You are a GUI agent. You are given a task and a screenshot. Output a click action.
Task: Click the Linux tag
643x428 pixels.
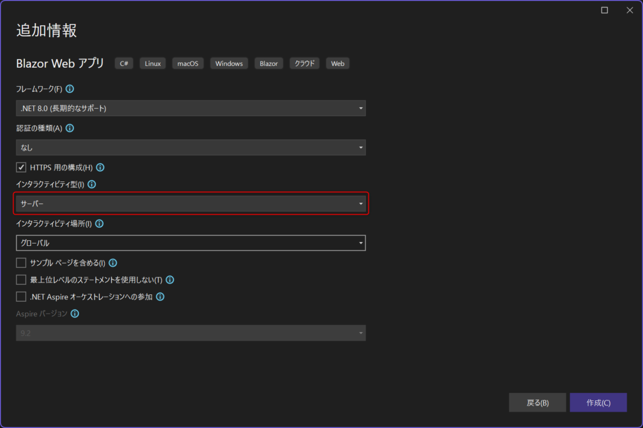153,63
